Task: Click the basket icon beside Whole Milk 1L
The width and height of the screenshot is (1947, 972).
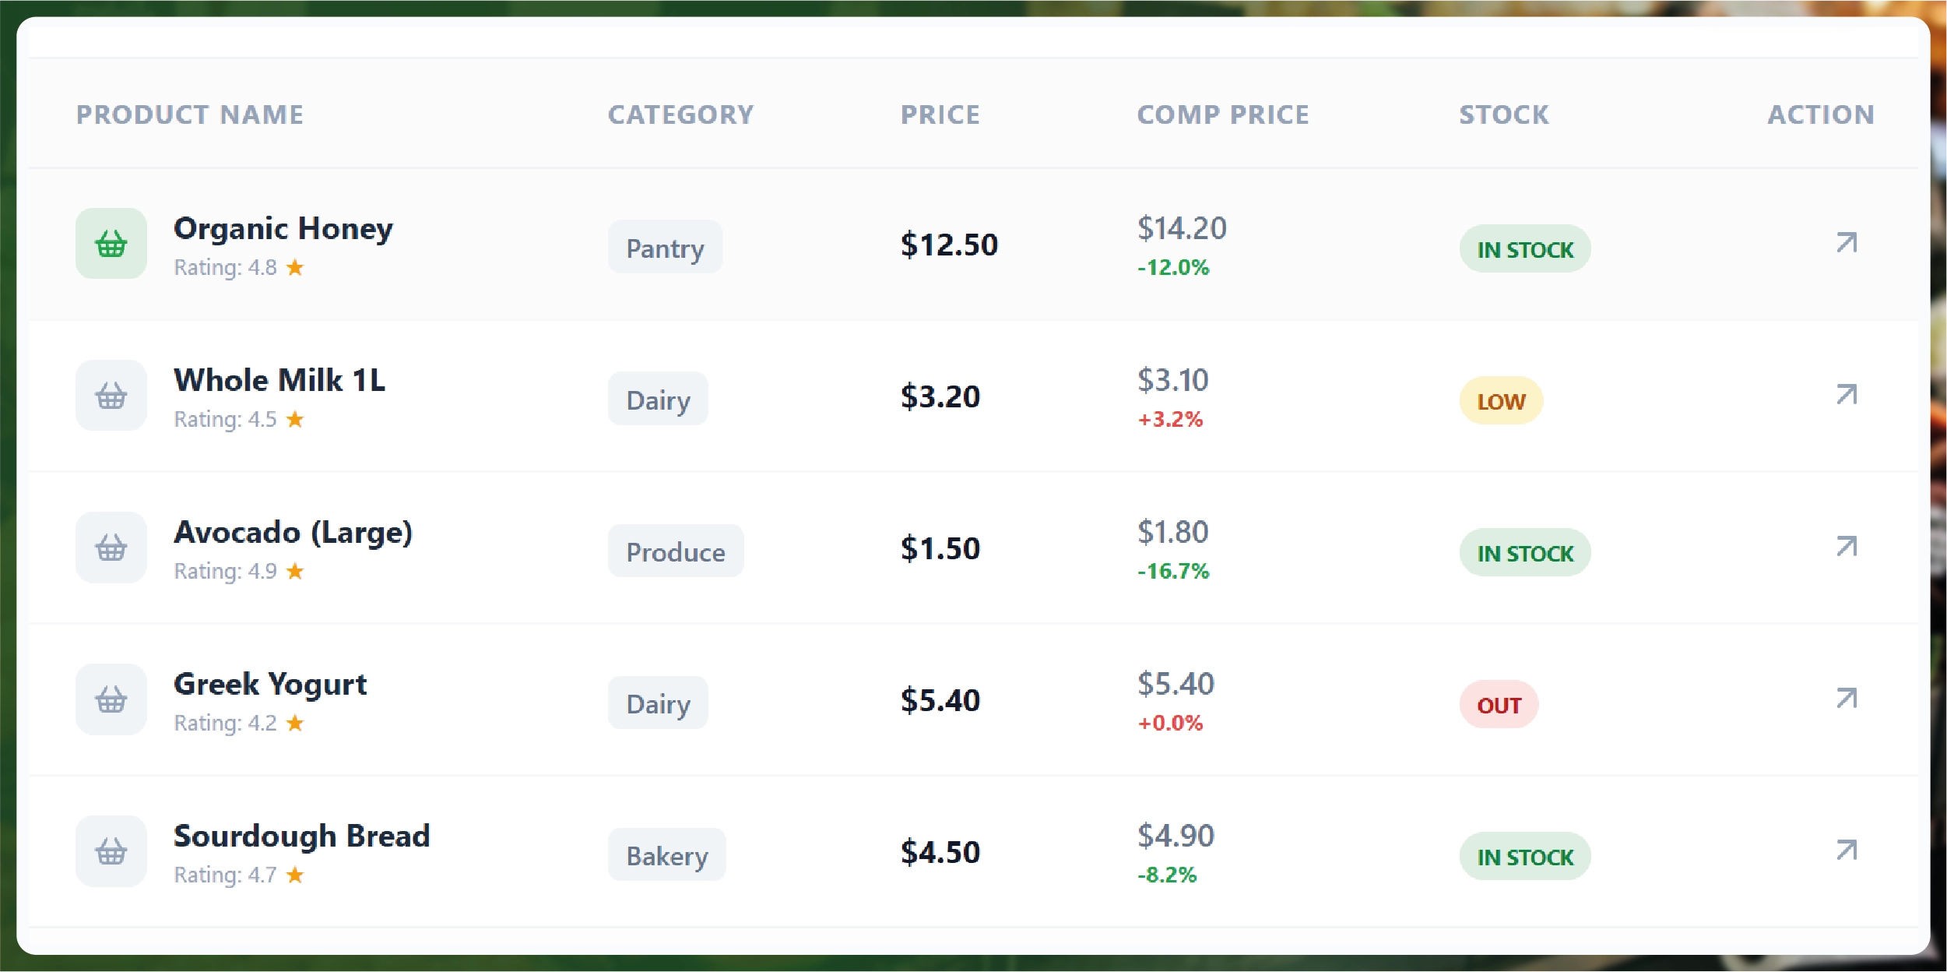Action: pyautogui.click(x=111, y=396)
